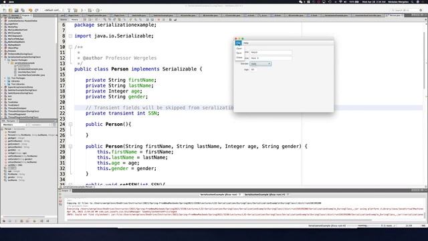Viewport: 428px width, 241px height.
Task: Click the Save All toolbar icon
Action: 23,11
